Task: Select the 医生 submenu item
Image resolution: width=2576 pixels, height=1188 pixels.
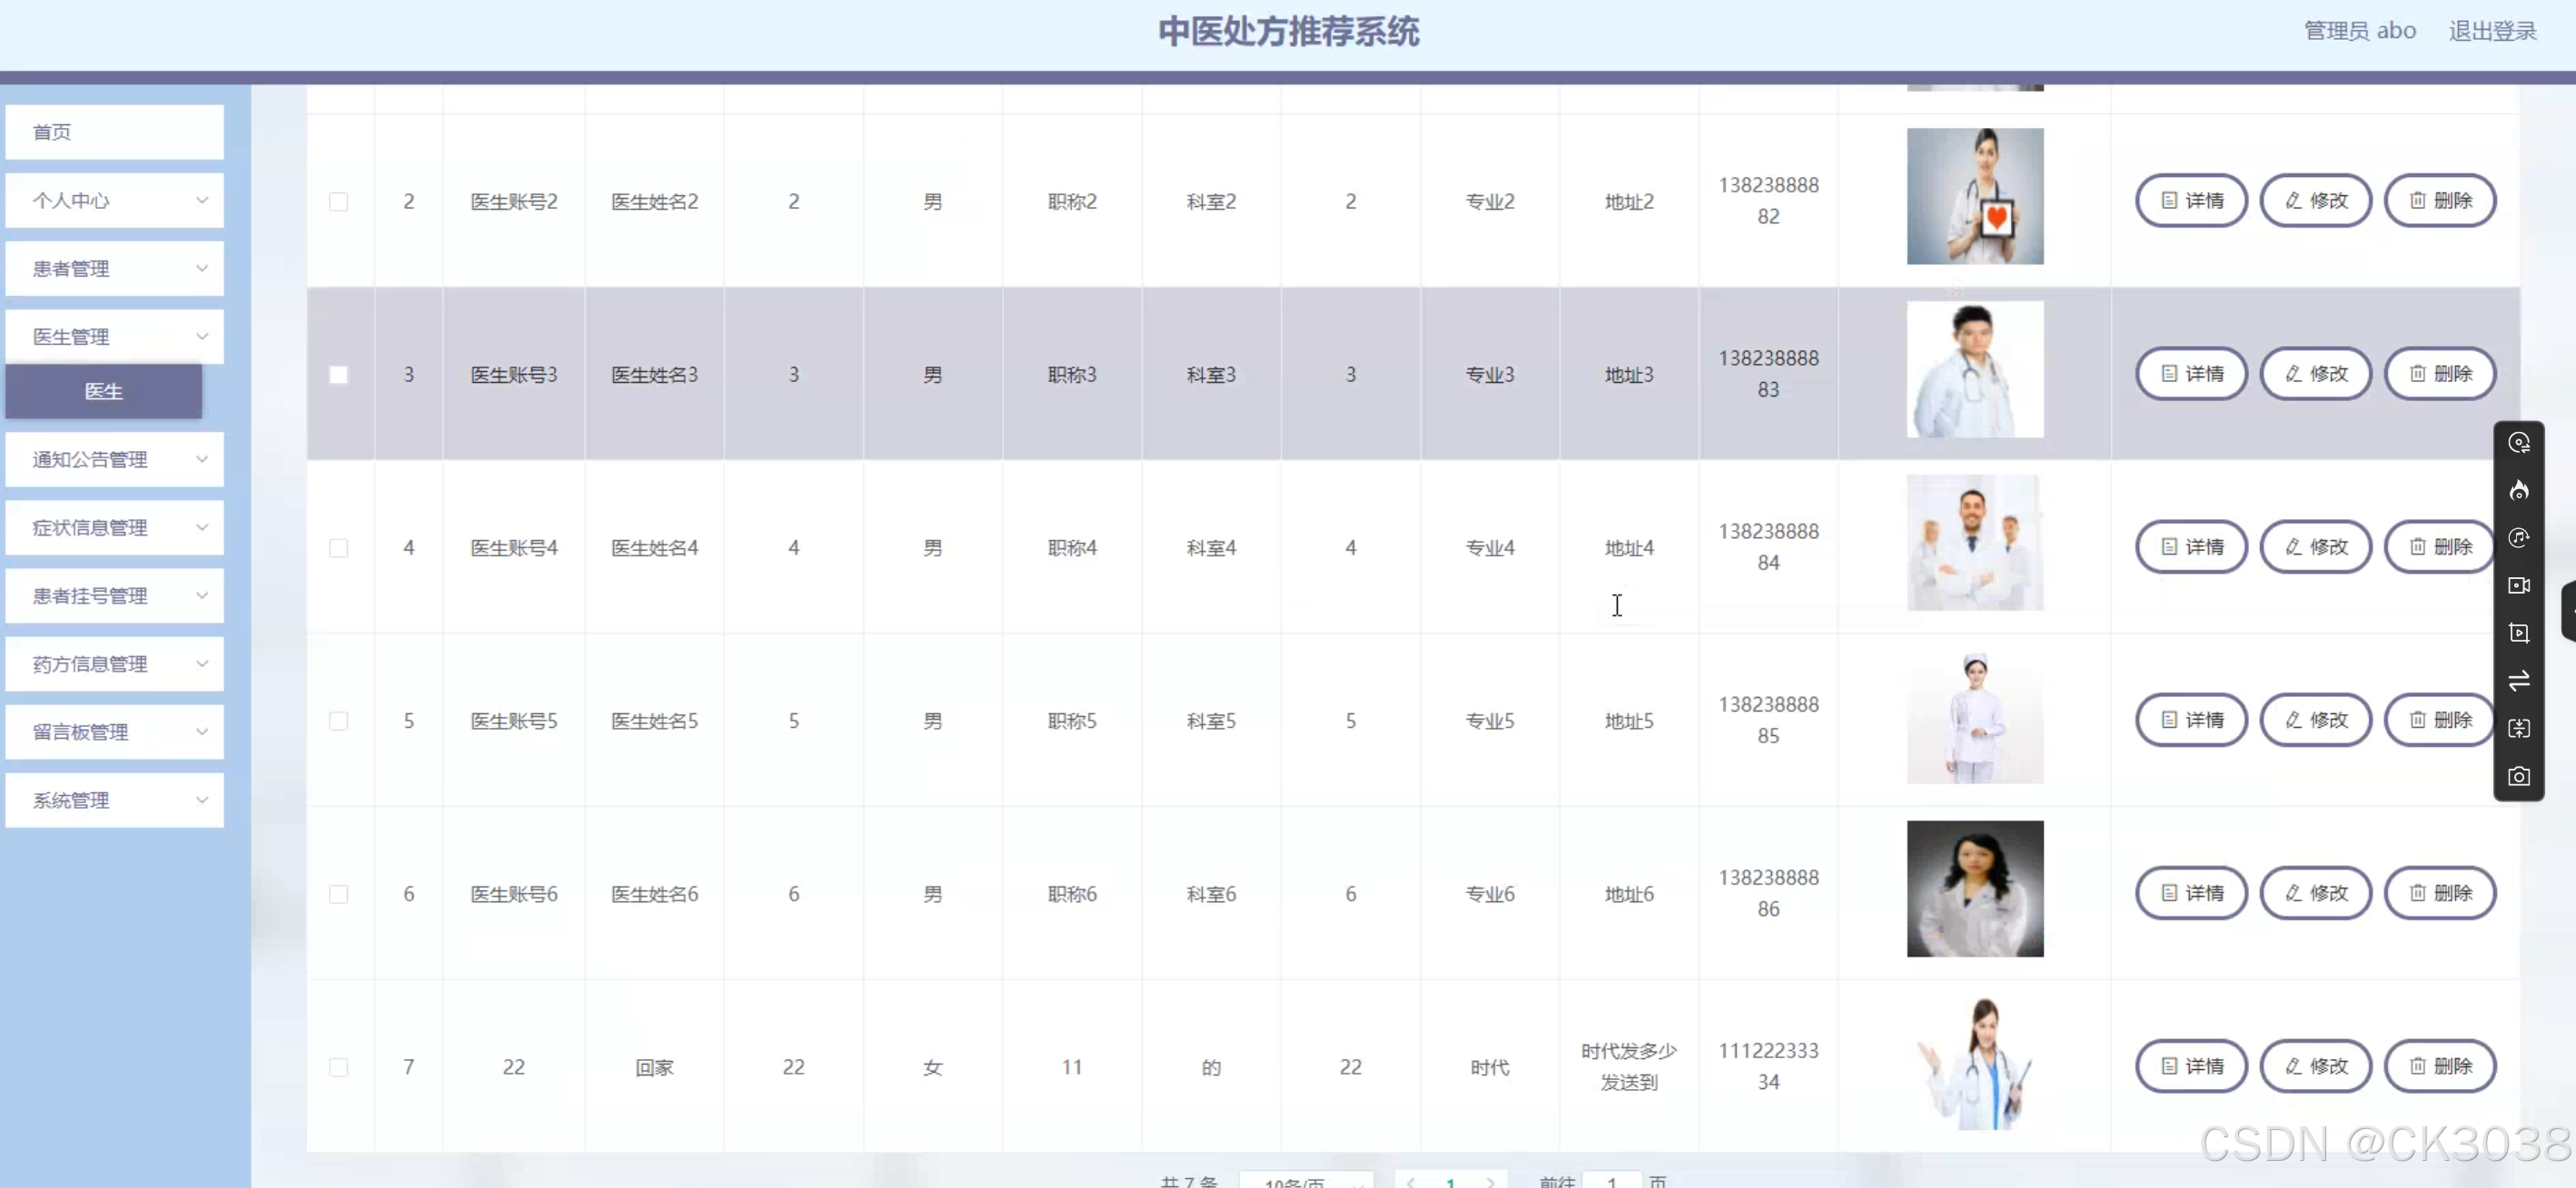Action: (x=104, y=392)
